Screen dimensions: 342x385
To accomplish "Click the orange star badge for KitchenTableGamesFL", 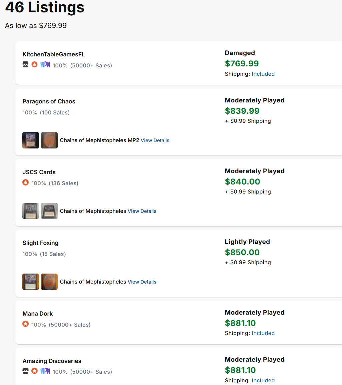I will tap(35, 65).
